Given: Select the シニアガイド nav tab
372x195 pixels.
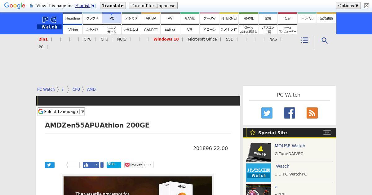Looking at the screenshot, I should (112, 30).
